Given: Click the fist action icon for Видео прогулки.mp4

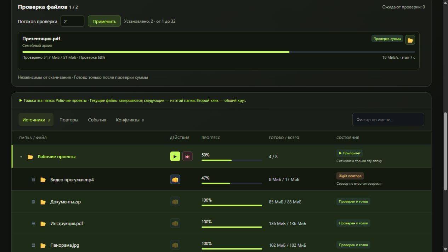Looking at the screenshot, I should click(x=175, y=179).
